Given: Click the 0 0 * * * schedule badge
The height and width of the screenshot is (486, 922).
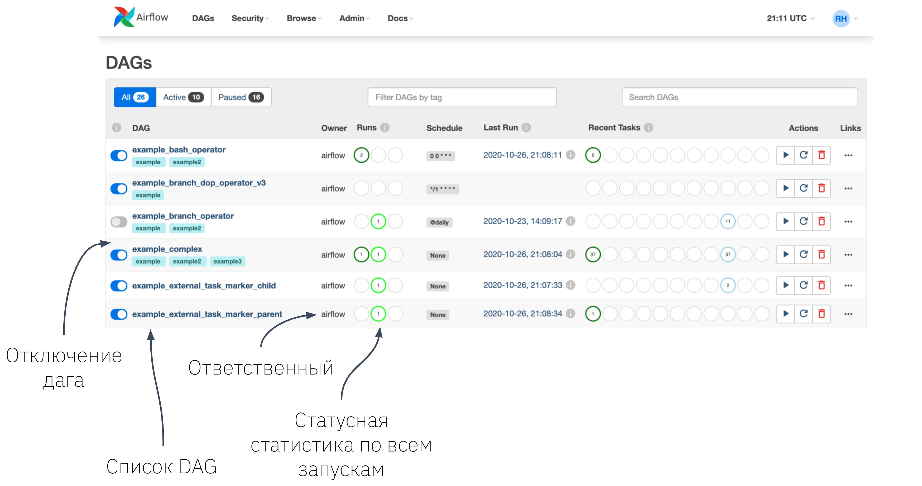Looking at the screenshot, I should tap(440, 156).
